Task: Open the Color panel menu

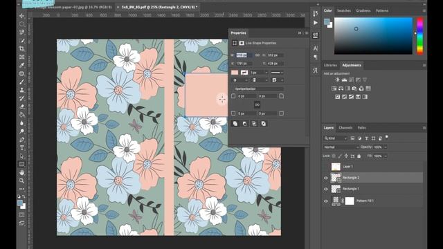Action: click(424, 11)
